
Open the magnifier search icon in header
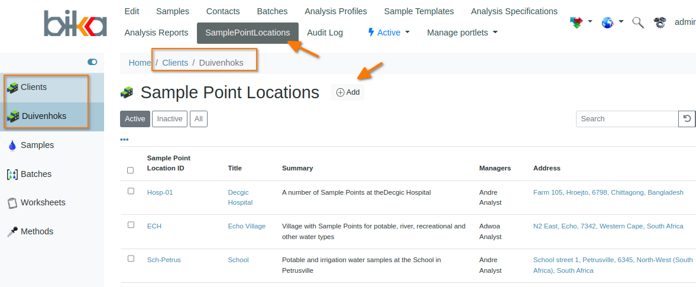tap(637, 22)
